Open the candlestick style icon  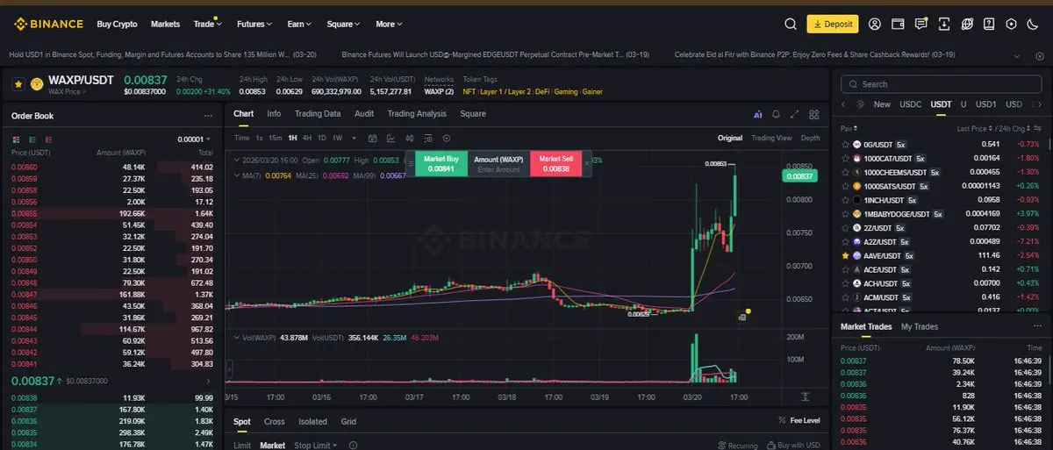[410, 138]
